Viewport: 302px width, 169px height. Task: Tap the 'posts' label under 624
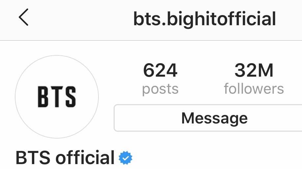pos(160,89)
